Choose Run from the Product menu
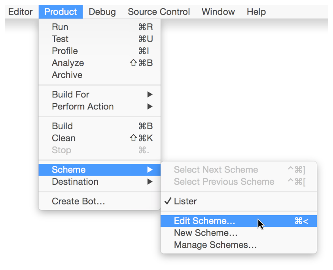Viewport: 333px width, 270px height. tap(60, 27)
